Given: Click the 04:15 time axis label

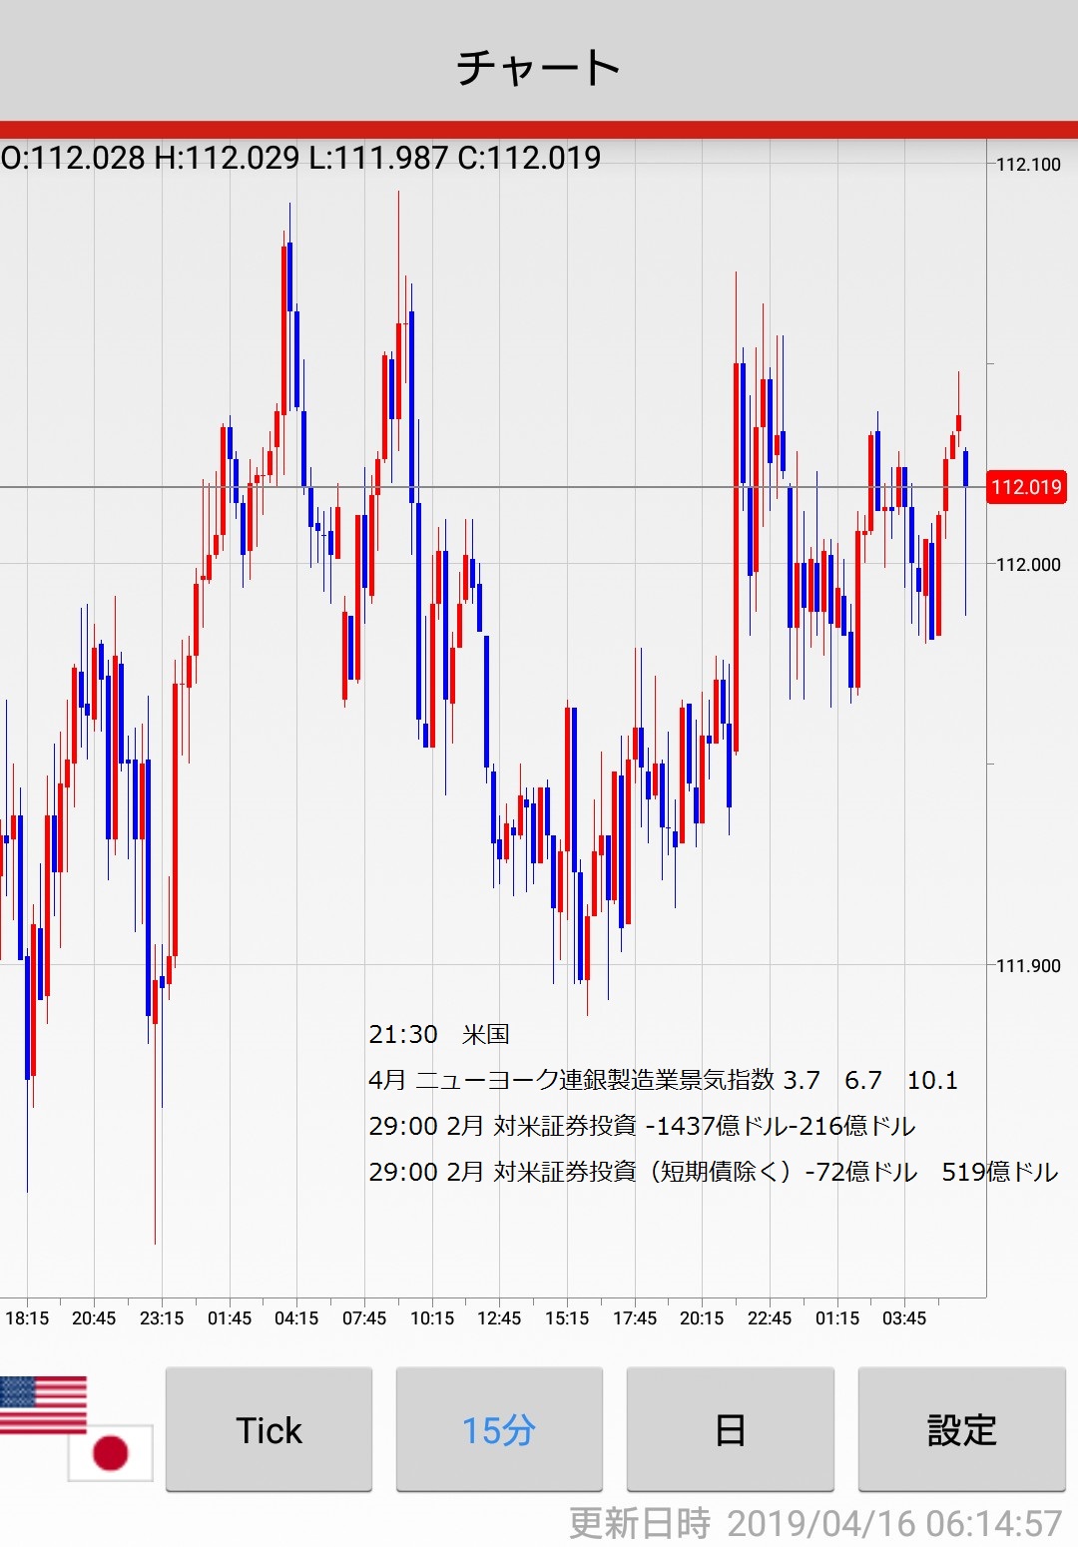Looking at the screenshot, I should (x=296, y=1318).
